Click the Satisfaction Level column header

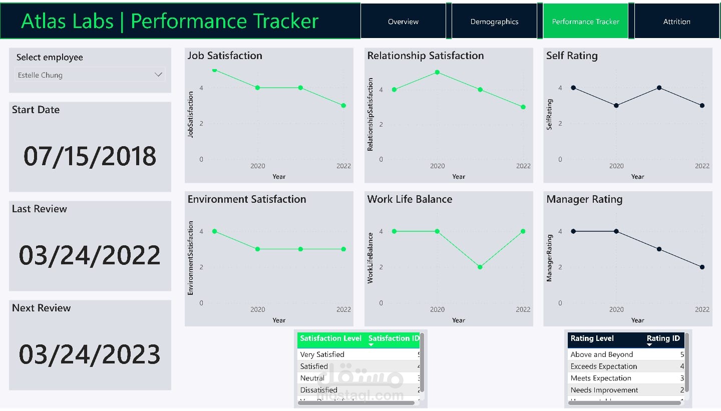[330, 338]
